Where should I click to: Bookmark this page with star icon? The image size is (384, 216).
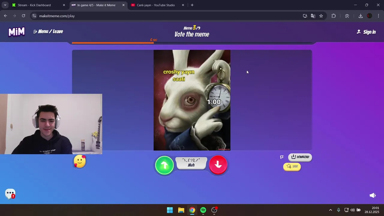point(321,16)
